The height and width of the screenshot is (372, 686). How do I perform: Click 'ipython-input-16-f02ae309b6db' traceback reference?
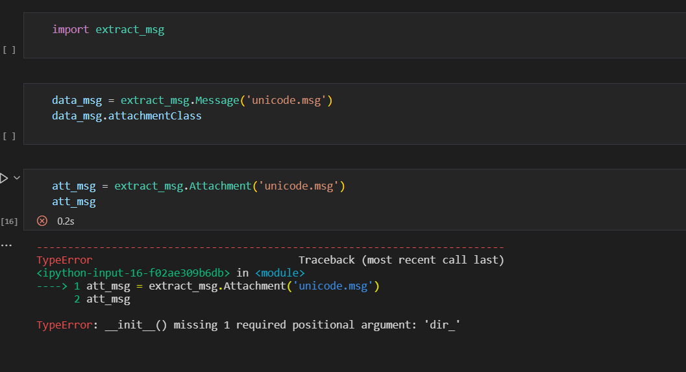(x=133, y=273)
